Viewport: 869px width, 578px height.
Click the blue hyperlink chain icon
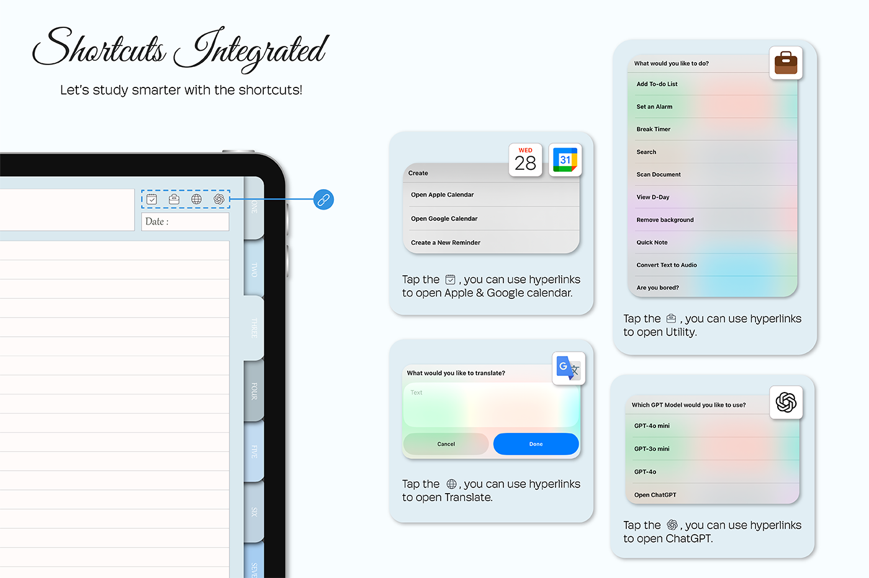click(x=323, y=200)
